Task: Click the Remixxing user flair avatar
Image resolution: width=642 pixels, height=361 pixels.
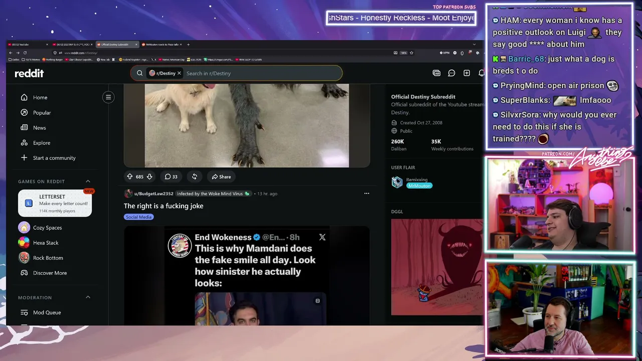Action: point(397,183)
